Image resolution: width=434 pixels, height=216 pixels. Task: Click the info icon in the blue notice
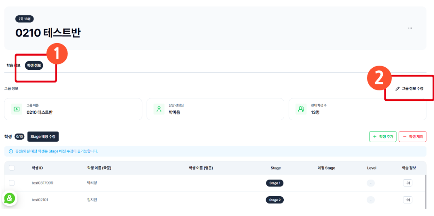pos(11,151)
